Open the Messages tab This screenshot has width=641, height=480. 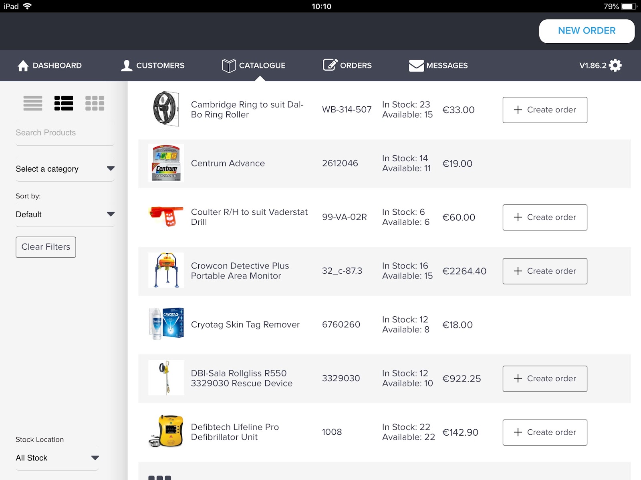point(438,66)
